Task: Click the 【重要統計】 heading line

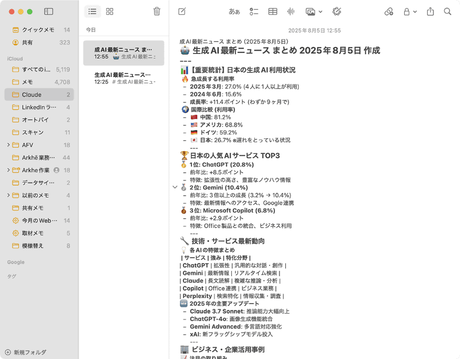Action: coord(237,70)
